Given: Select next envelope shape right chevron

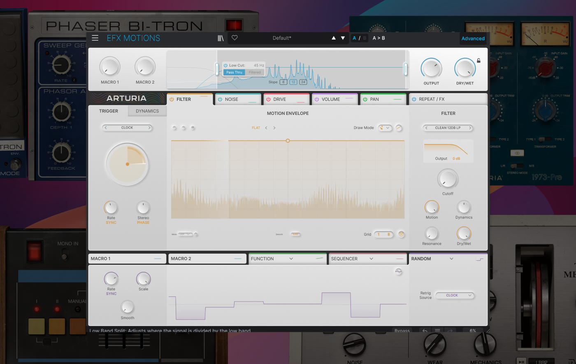Looking at the screenshot, I should coord(274,128).
